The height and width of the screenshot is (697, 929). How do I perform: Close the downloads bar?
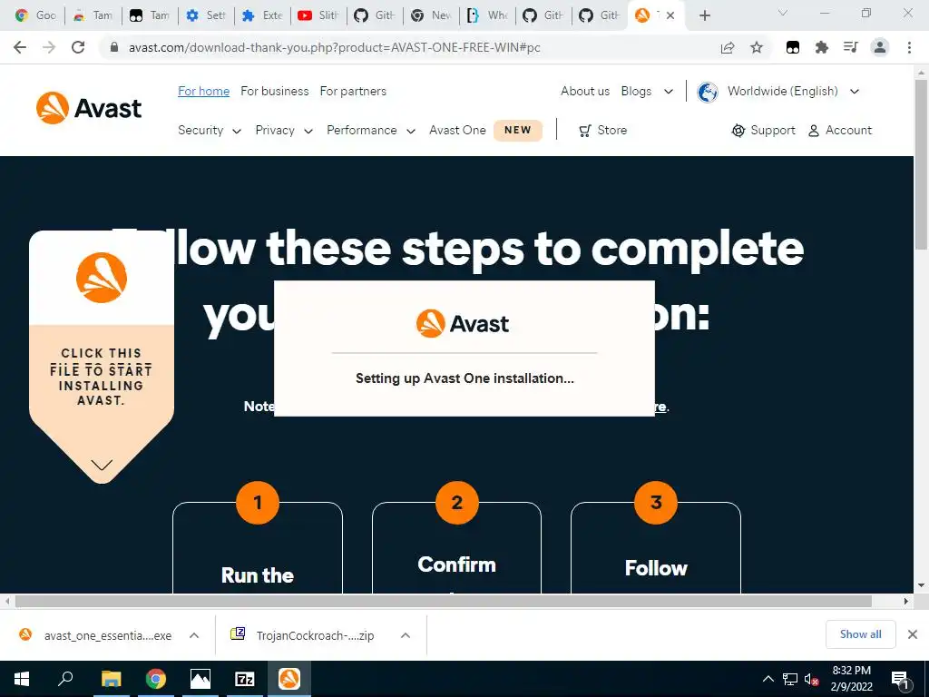[913, 634]
